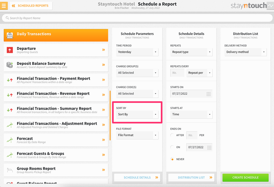Open the Charge Group(s) dropdown
274x187 pixels.
click(137, 73)
